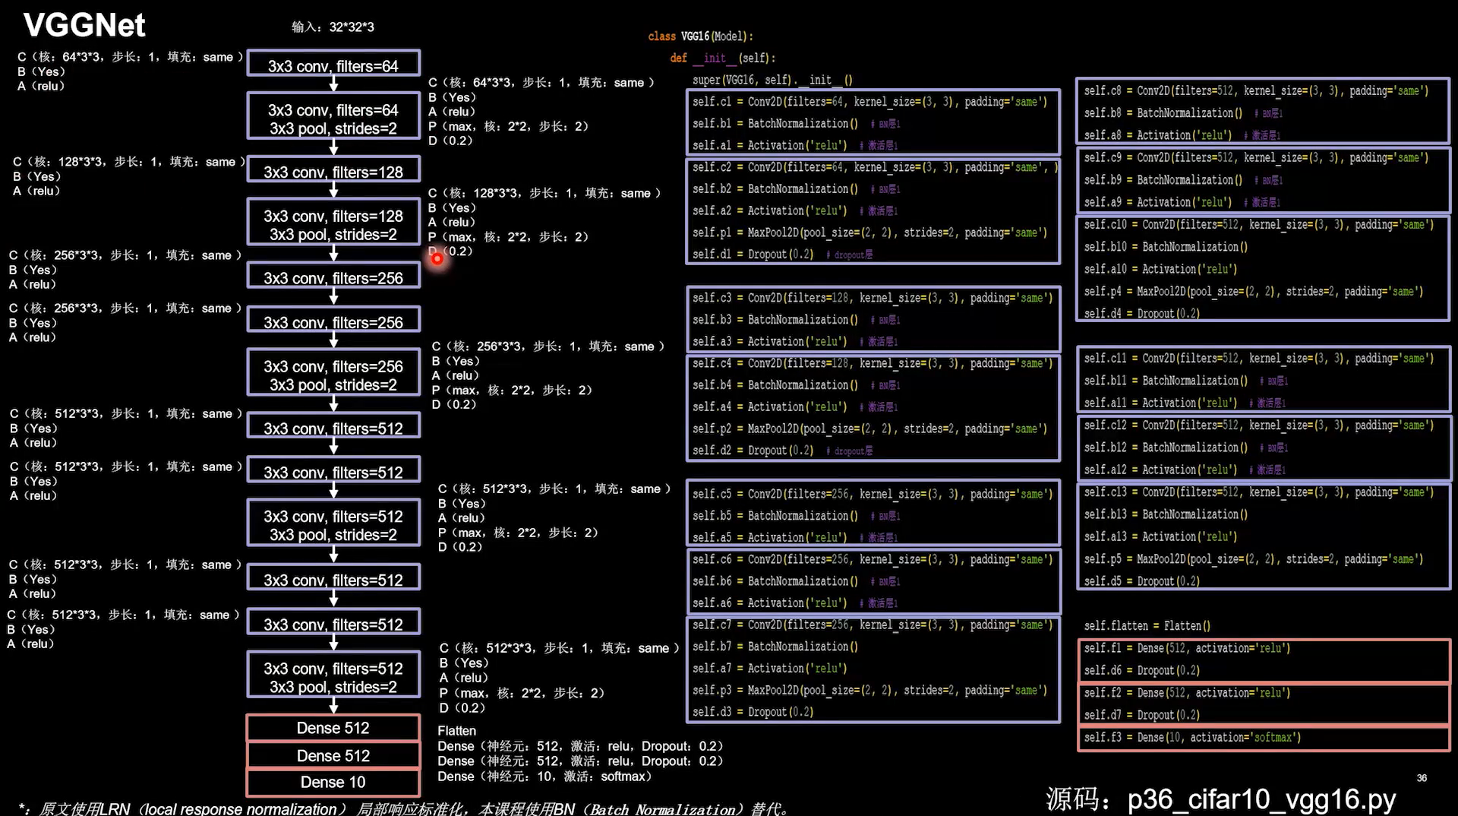Click the source file name p36_cifar10_vgg16.py
The width and height of the screenshot is (1458, 816).
[x=1261, y=799]
